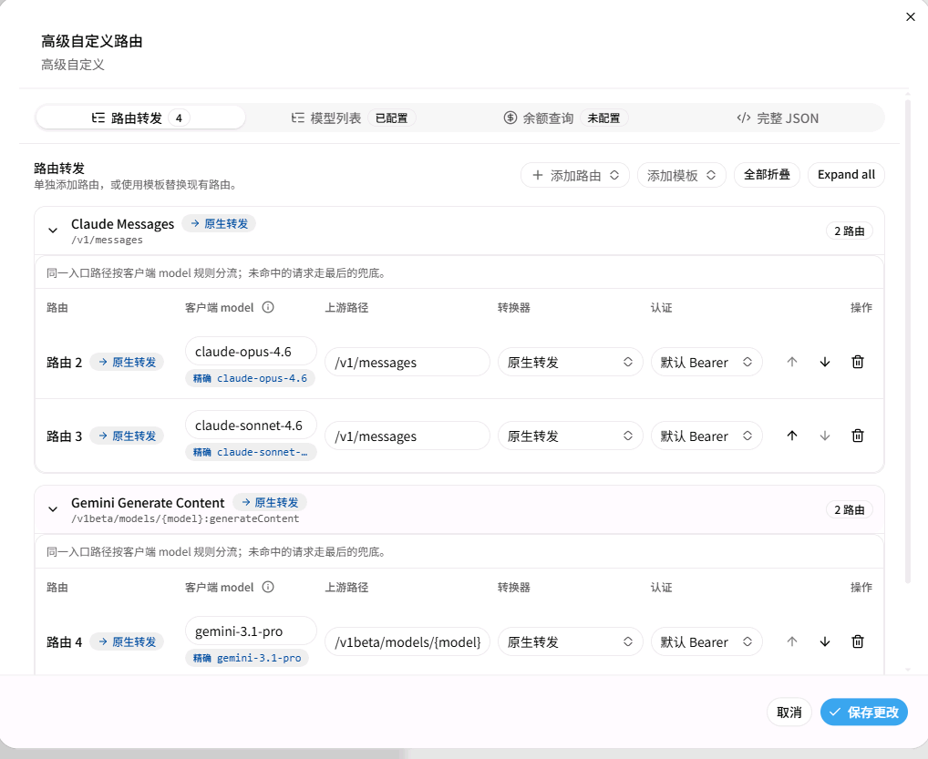Open the 认证 dropdown for 路由 2
The image size is (928, 759).
[706, 362]
